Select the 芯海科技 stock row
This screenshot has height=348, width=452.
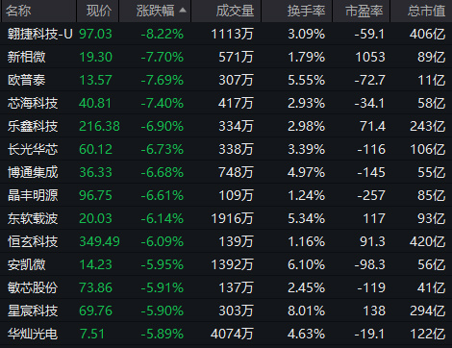[226, 103]
